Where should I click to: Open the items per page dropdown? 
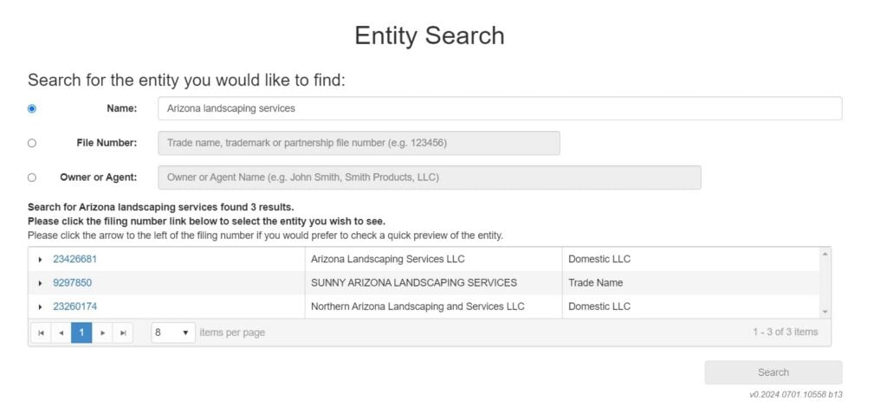(173, 333)
